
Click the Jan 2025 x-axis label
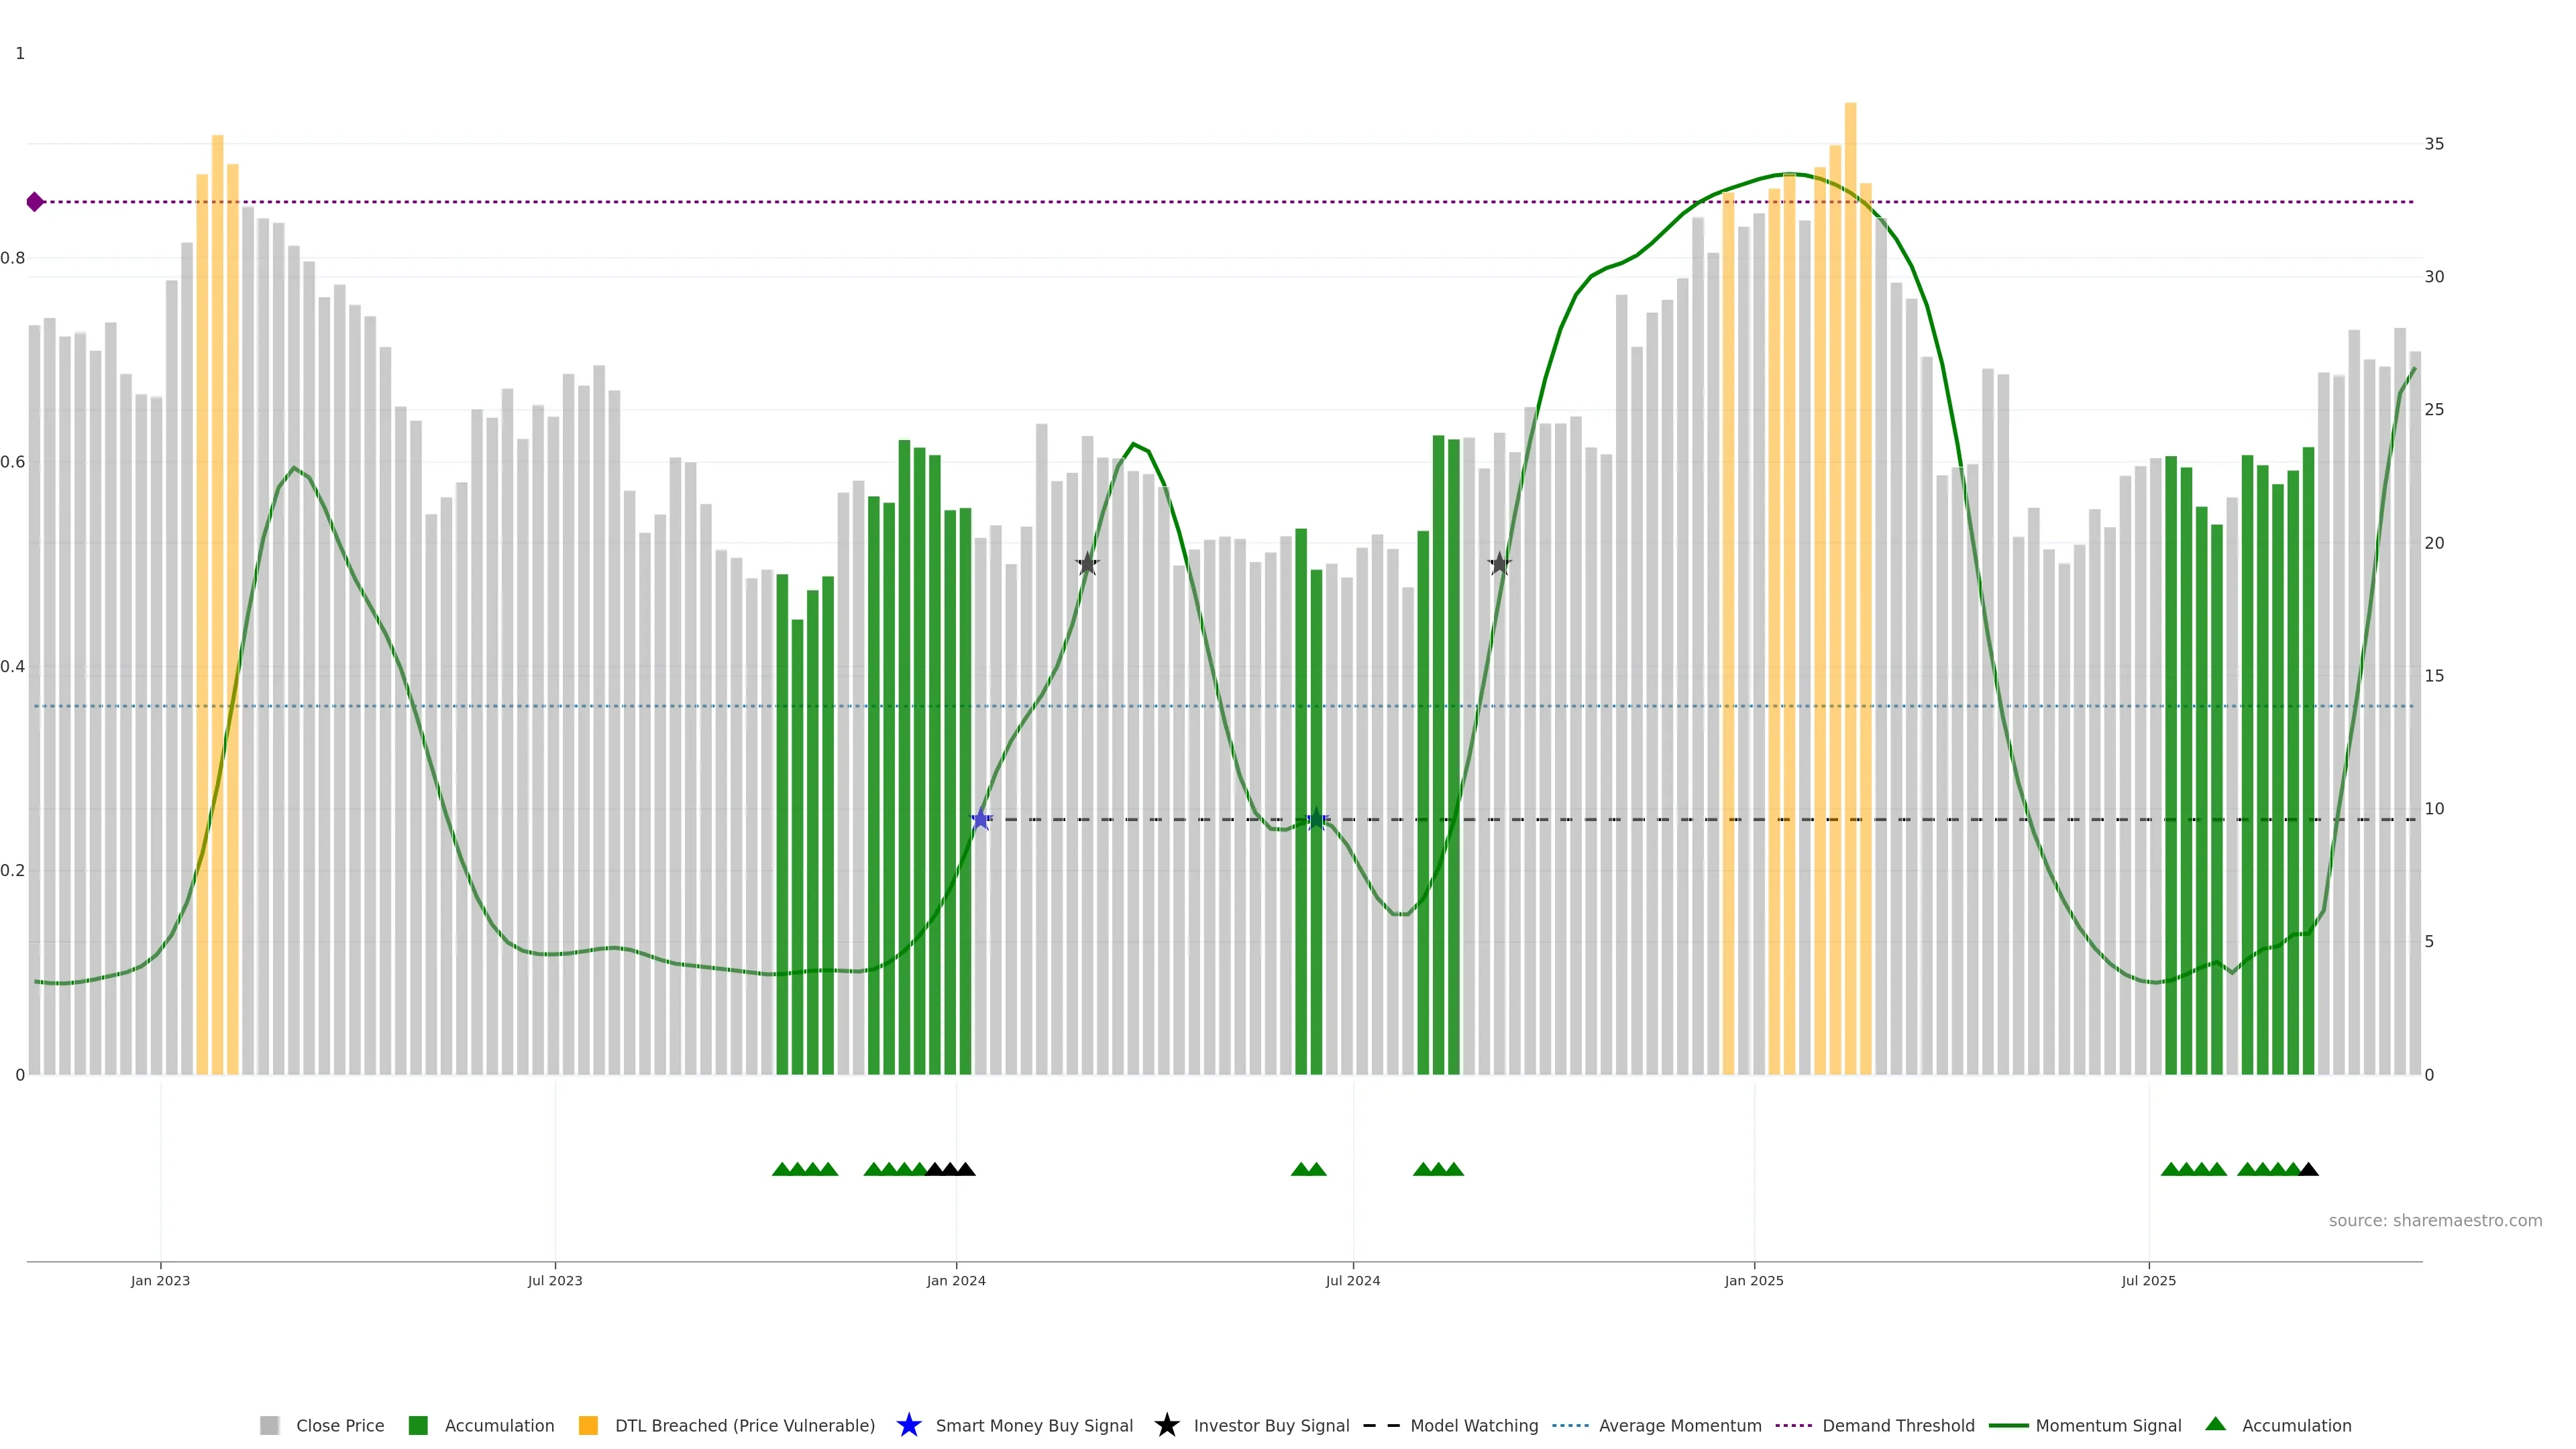[1753, 1281]
